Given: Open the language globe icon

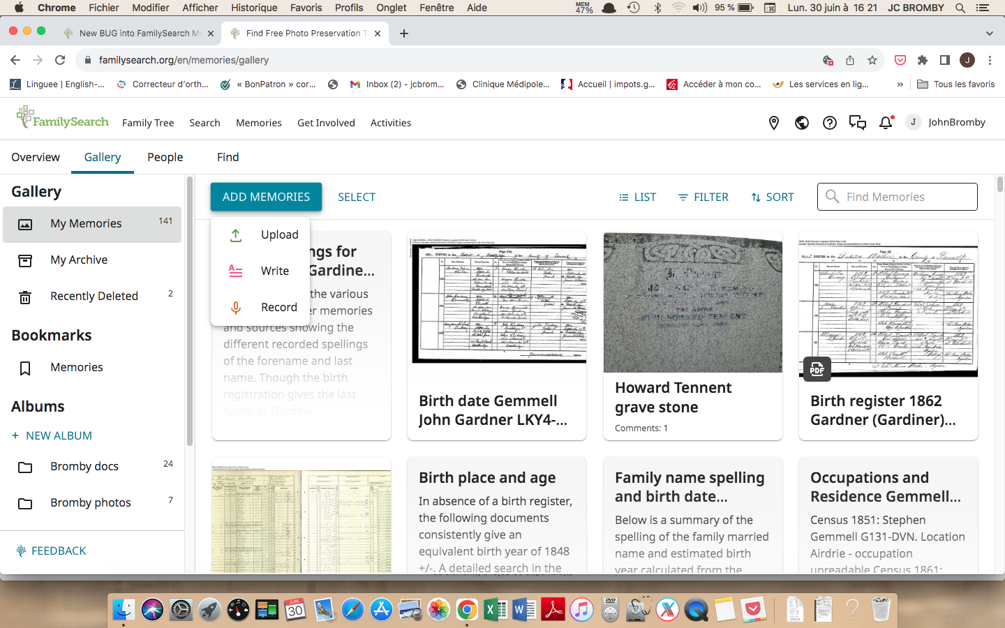Looking at the screenshot, I should coord(802,123).
